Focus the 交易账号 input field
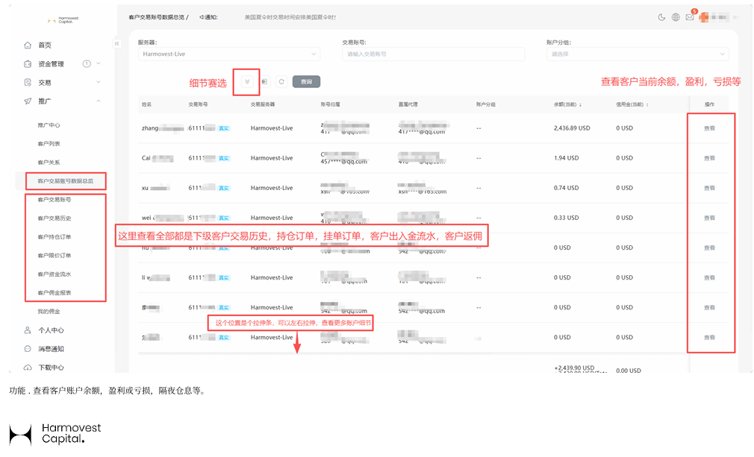Screen dimensions: 754x457 point(433,54)
